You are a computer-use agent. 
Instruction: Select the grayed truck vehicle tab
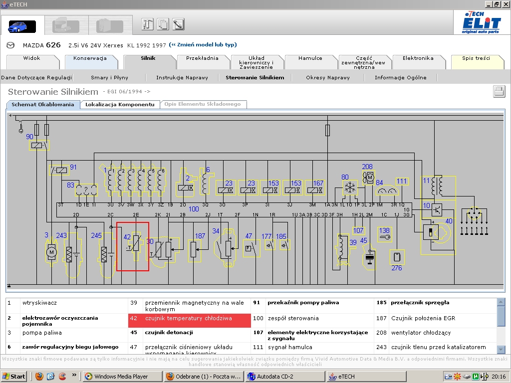point(66,26)
